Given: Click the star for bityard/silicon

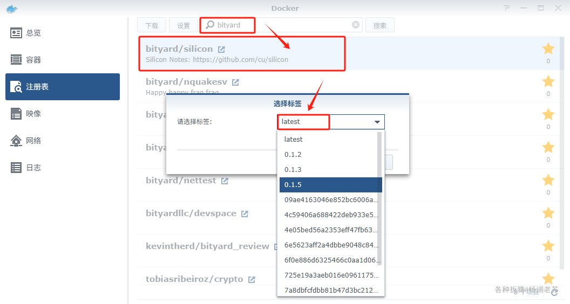Looking at the screenshot, I should coord(548,49).
